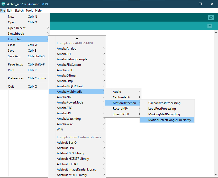Open the Adafruit ImageReader Library examples
218x178 pixels.
[x=77, y=169]
